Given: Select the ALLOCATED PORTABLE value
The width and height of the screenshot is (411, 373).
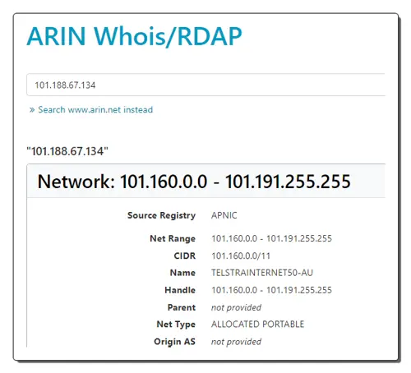Looking at the screenshot, I should (x=257, y=325).
